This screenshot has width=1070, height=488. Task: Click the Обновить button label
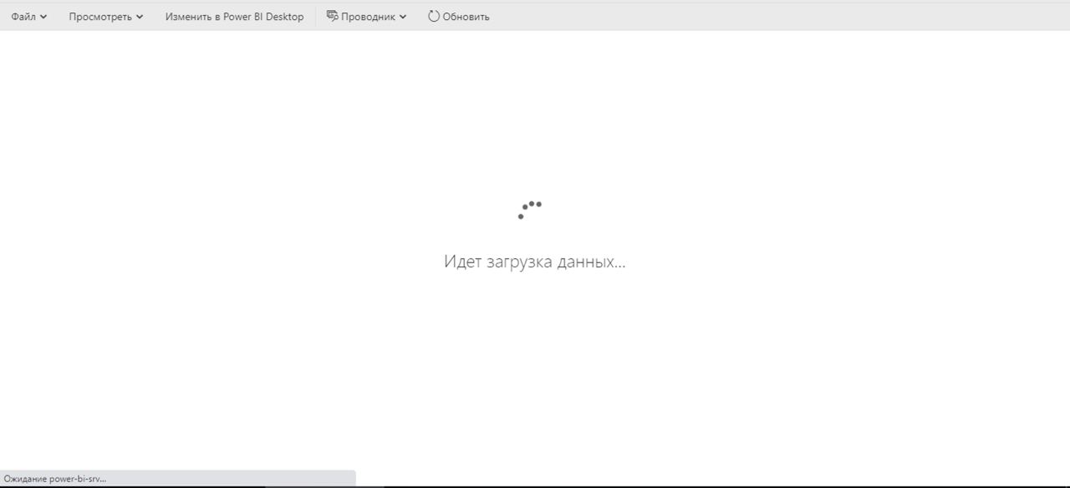(x=466, y=17)
